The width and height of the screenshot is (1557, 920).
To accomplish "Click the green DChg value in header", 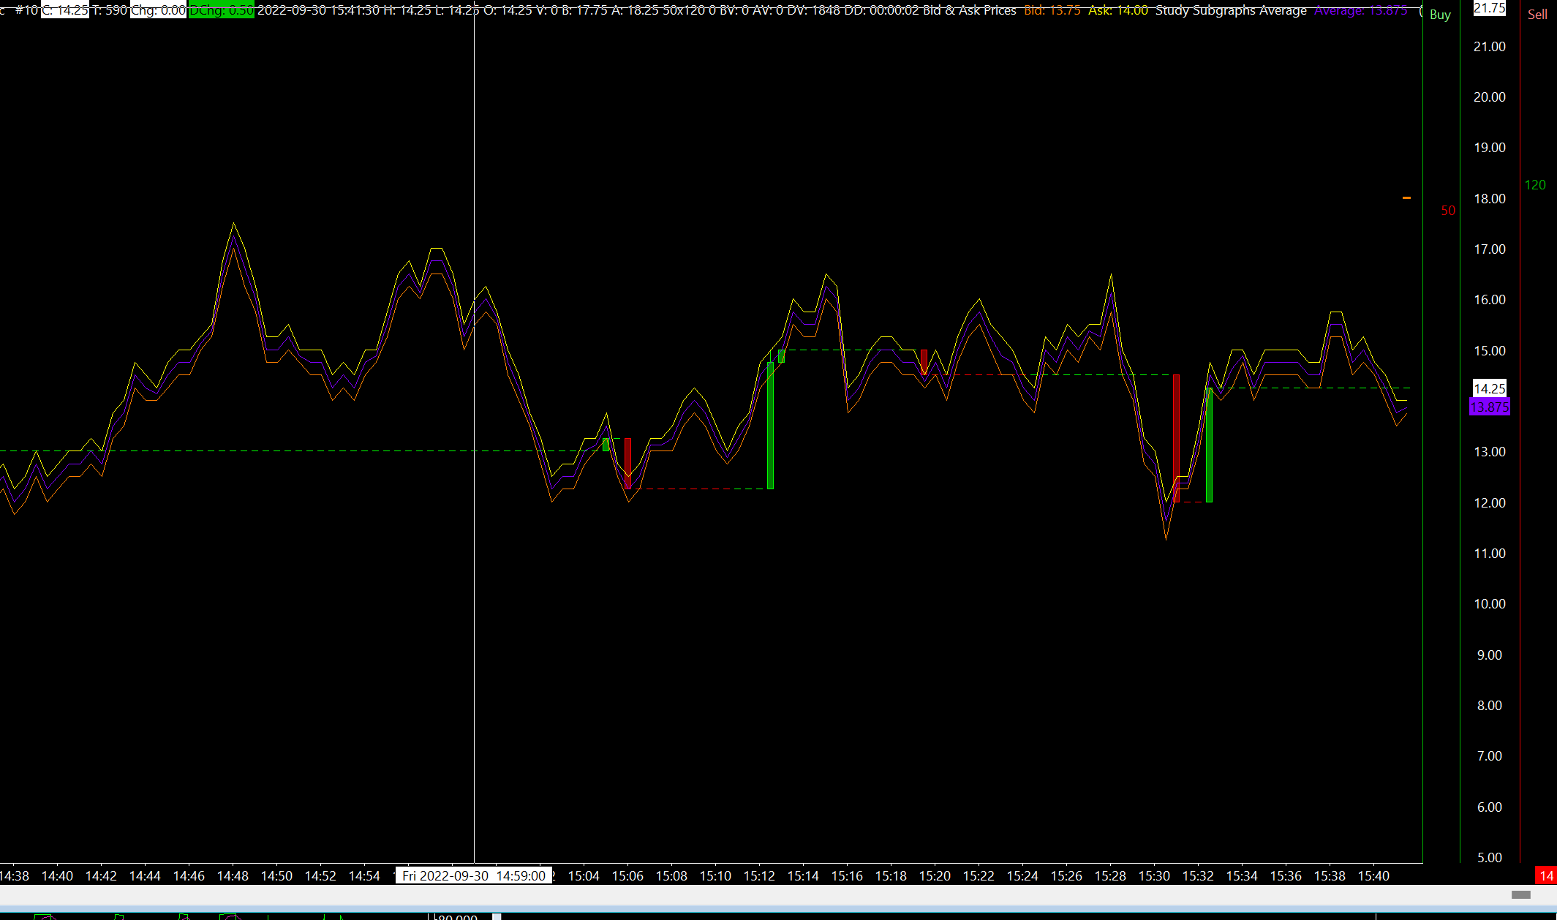I will point(222,10).
